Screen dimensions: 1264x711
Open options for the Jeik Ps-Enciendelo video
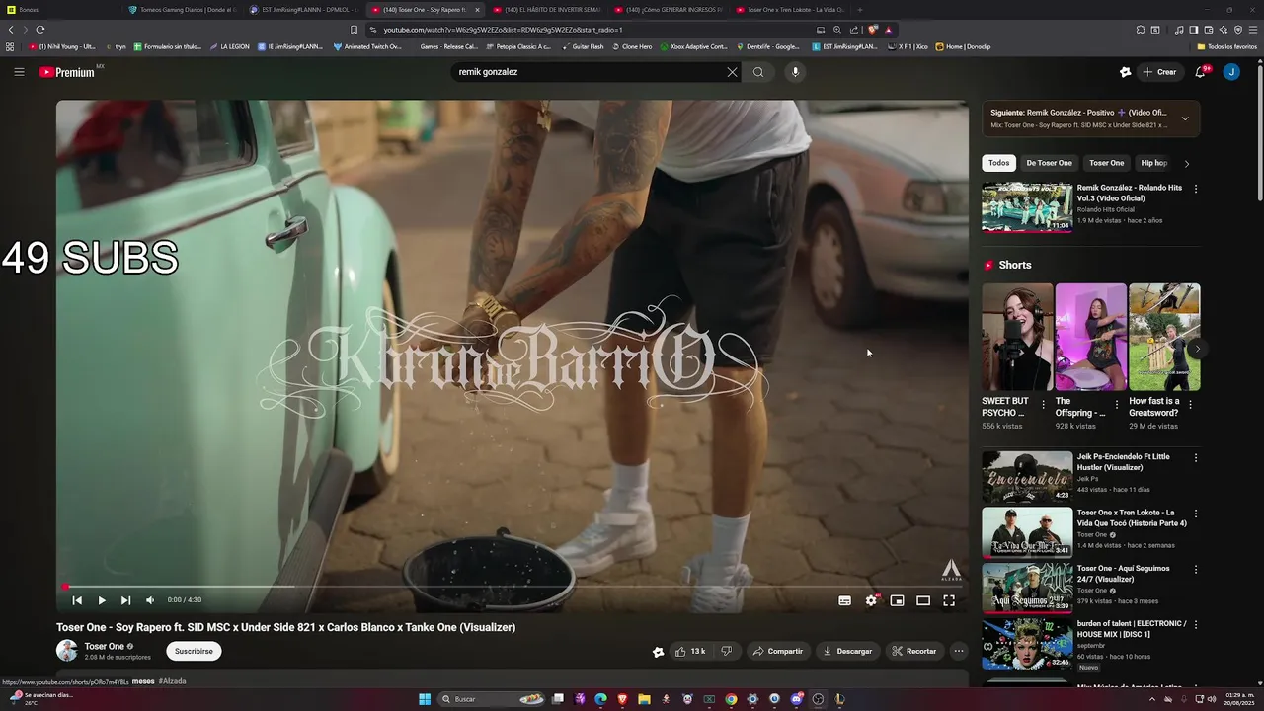point(1196,458)
